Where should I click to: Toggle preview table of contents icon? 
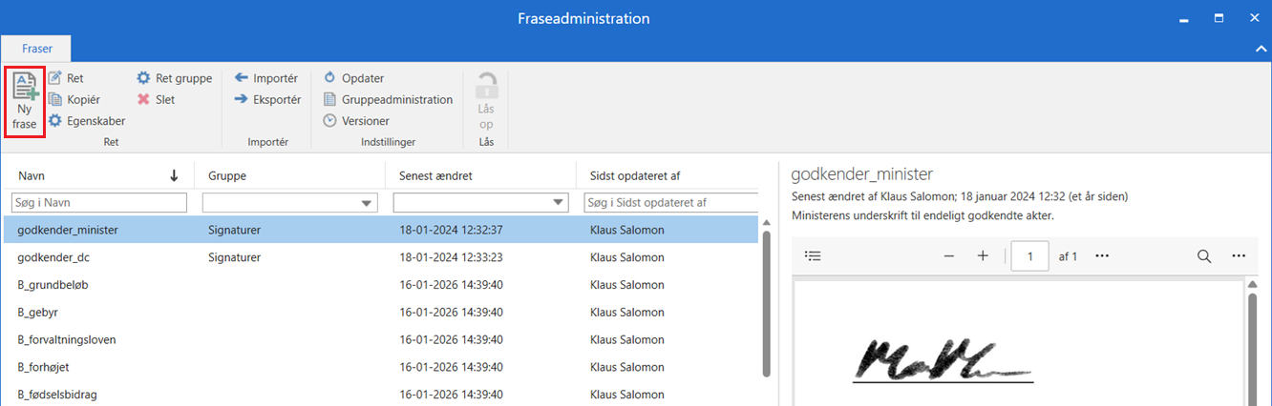(813, 255)
